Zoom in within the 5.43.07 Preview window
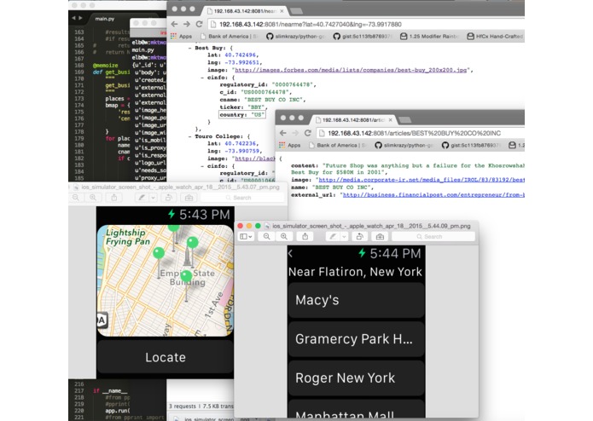Screen dimensions: 593x421 93,198
